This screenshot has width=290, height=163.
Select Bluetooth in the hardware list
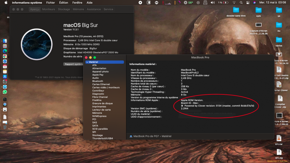[x=98, y=81]
